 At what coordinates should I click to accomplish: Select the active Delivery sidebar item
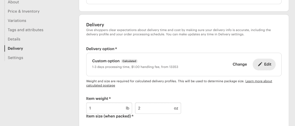pos(15,49)
